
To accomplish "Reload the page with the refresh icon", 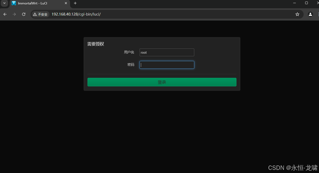I will [x=24, y=14].
